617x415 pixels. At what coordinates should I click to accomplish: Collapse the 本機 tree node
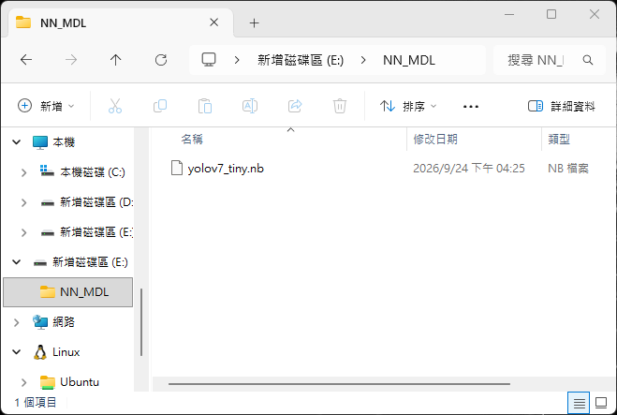[x=17, y=141]
